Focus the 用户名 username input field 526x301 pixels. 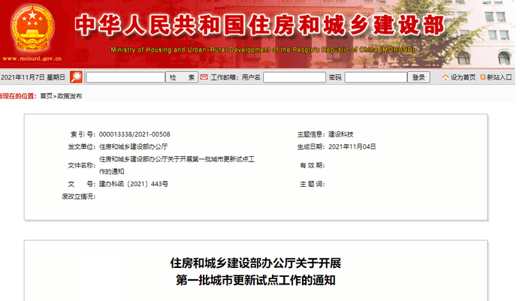[295, 77]
